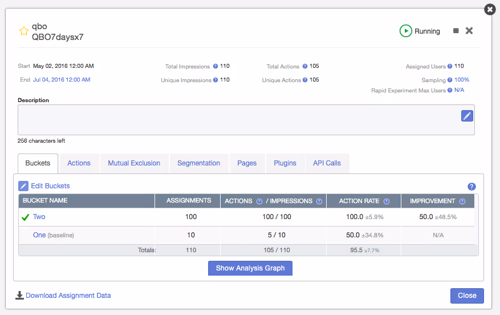Toggle the favorite star for QBO7daysx7
Image resolution: width=500 pixels, height=315 pixels.
click(x=23, y=31)
